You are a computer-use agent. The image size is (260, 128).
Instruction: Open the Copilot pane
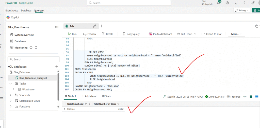(x=13, y=17)
